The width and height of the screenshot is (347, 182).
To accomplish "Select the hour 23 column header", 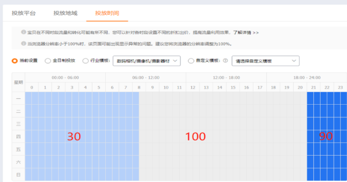I will pyautogui.click(x=341, y=88).
